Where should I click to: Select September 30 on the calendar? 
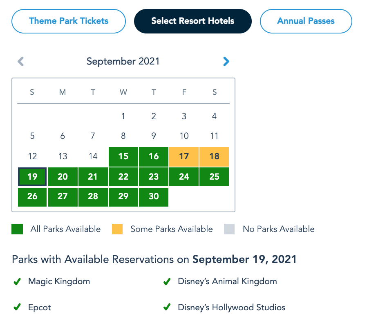[x=154, y=196]
